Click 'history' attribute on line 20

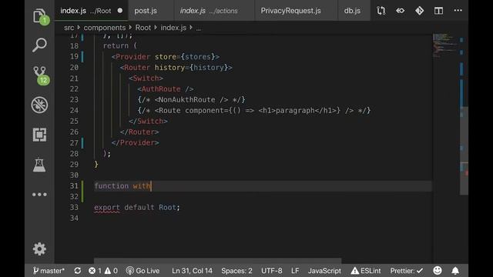point(169,68)
